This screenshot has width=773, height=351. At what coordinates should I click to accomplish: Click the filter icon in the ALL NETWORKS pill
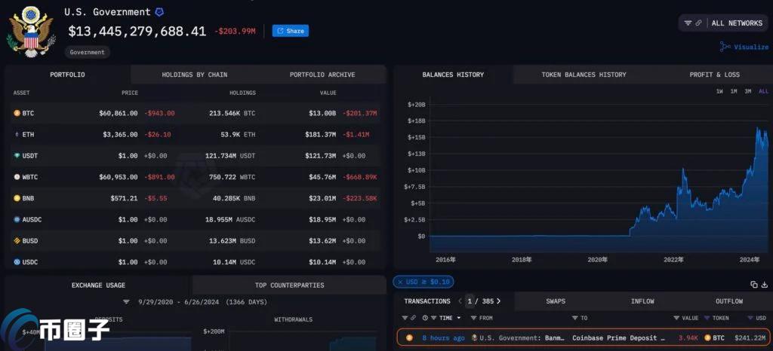tap(688, 23)
